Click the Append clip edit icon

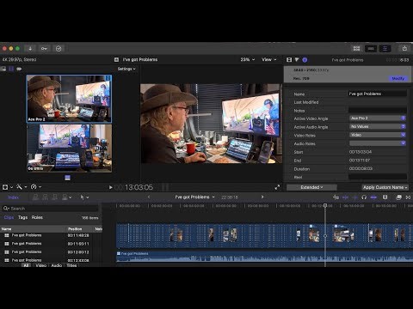[x=54, y=197]
